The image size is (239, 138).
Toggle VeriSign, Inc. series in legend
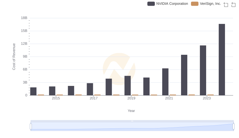pos(206,4)
